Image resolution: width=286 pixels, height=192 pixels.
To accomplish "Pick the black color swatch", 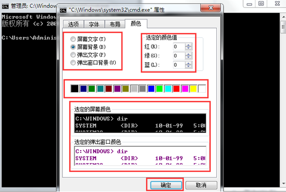I will [75, 89].
